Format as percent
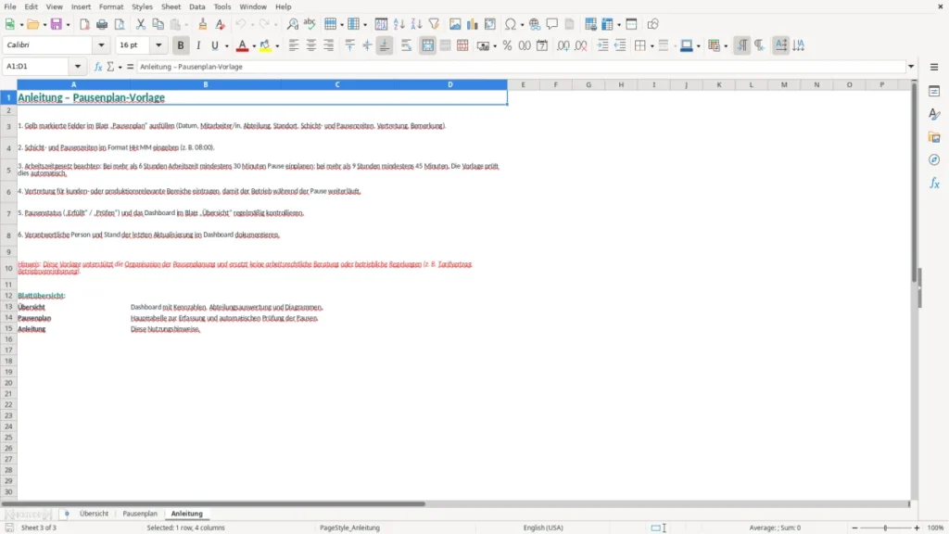Image resolution: width=949 pixels, height=534 pixels. [507, 45]
